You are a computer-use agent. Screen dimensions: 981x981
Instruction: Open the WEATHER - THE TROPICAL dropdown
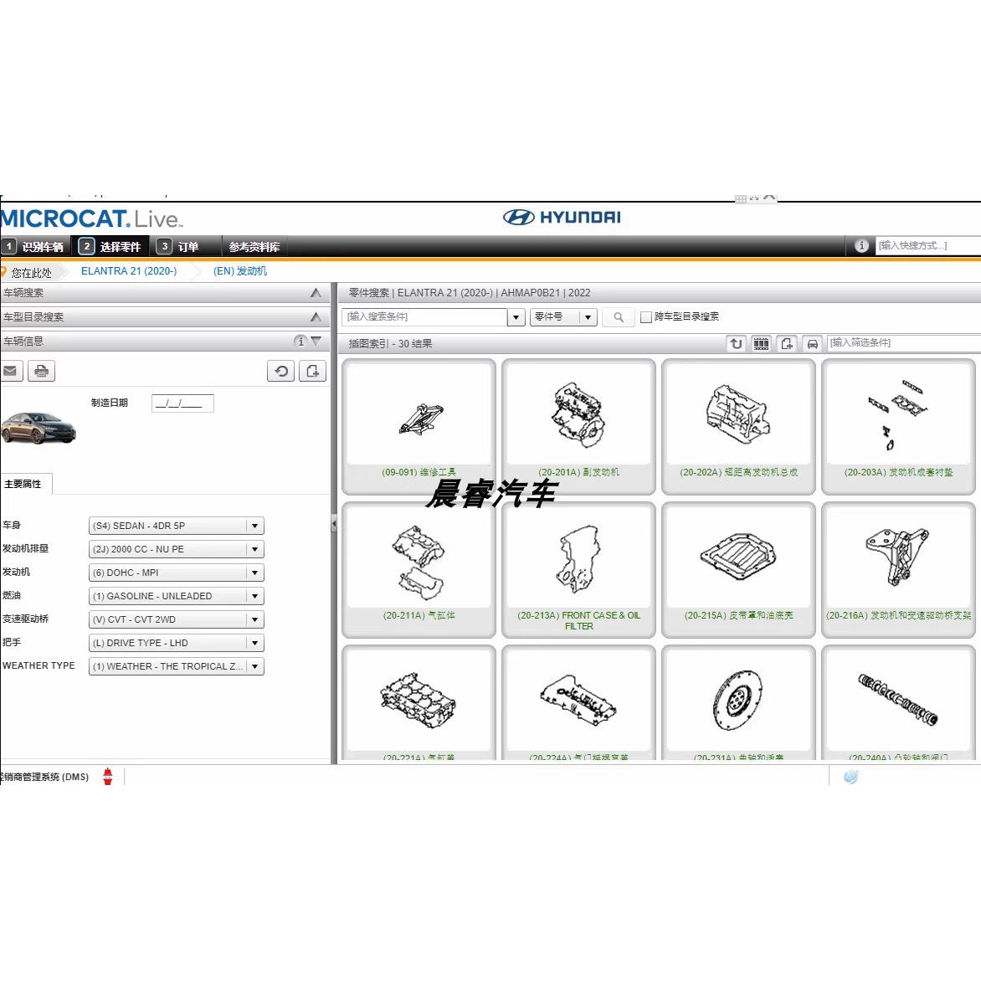[177, 666]
